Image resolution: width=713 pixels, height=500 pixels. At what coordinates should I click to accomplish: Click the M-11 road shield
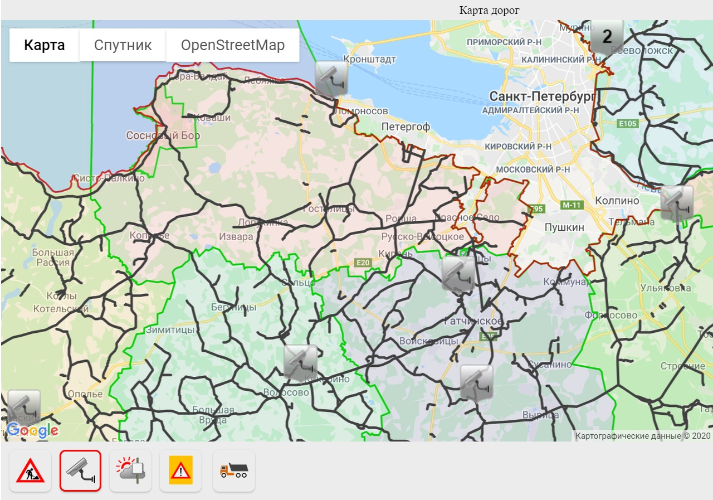click(572, 205)
